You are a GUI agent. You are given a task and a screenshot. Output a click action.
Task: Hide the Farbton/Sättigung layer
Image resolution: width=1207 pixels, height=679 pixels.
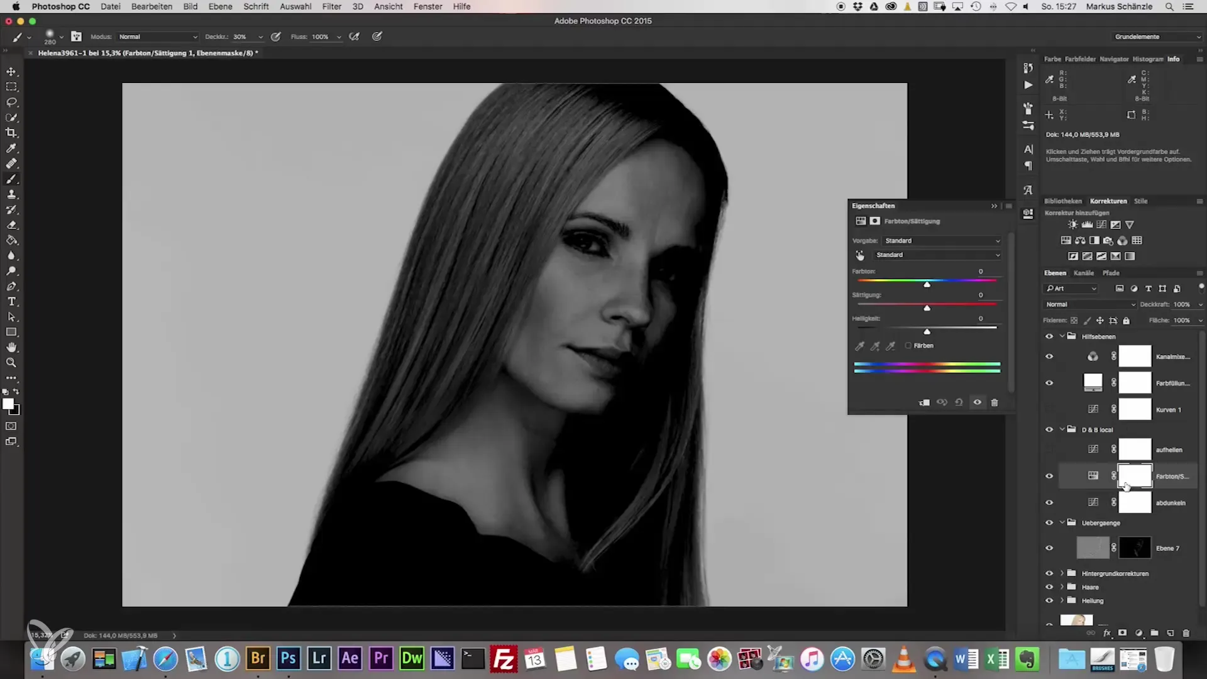tap(1049, 476)
